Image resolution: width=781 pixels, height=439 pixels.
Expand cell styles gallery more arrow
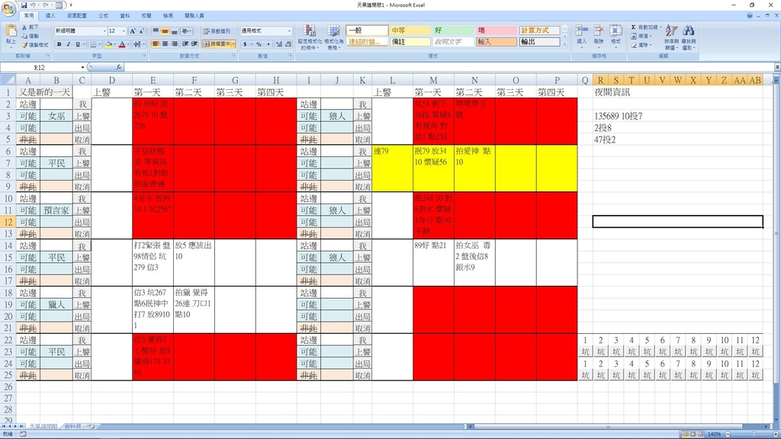pyautogui.click(x=564, y=44)
